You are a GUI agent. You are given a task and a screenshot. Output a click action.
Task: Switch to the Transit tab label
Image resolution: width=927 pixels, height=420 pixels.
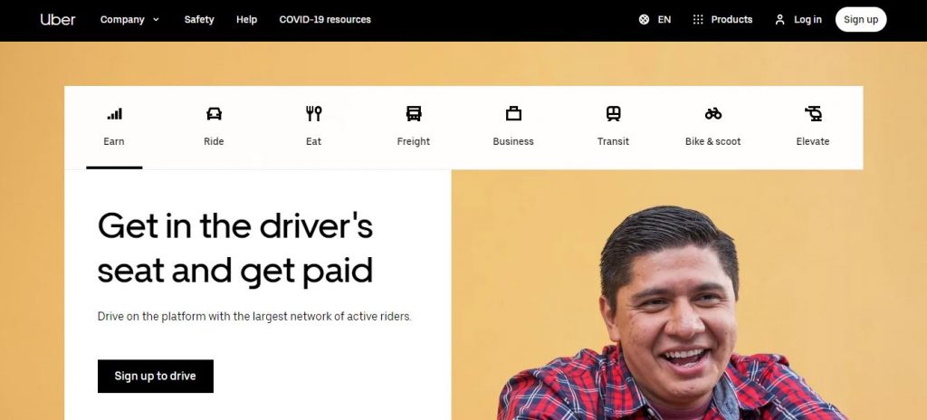click(x=613, y=141)
